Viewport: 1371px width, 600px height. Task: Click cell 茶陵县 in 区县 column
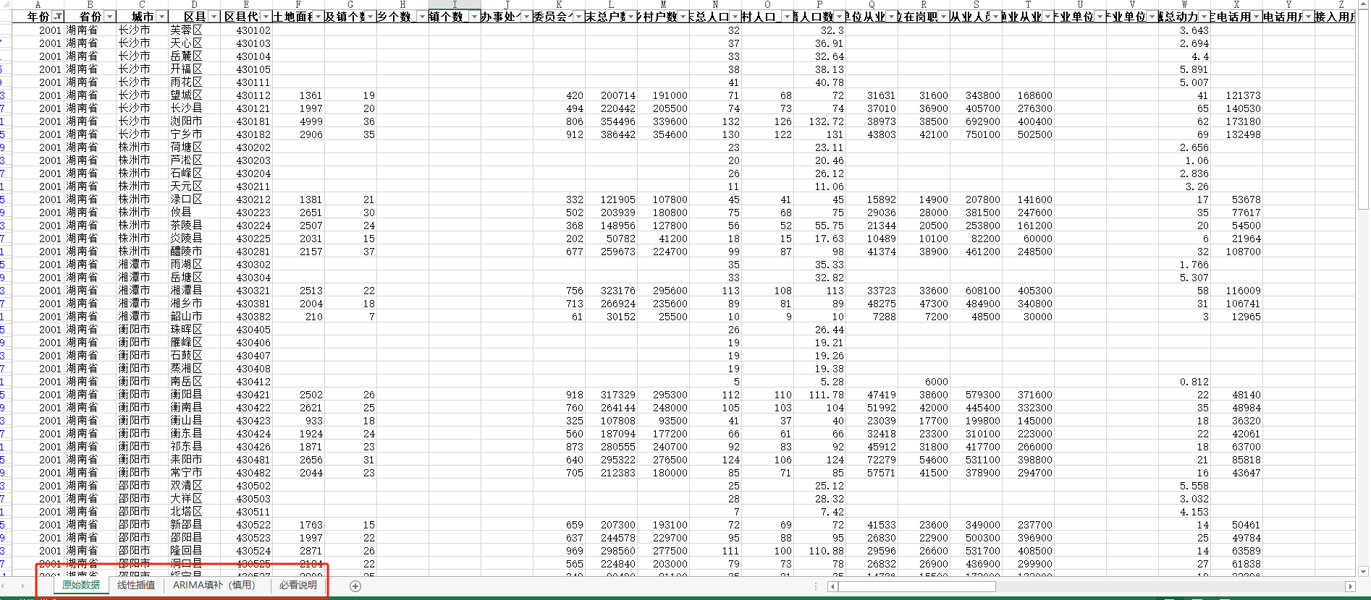[194, 226]
